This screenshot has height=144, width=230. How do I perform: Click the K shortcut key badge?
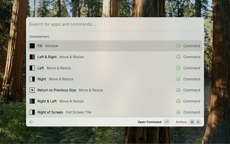pos(198,122)
